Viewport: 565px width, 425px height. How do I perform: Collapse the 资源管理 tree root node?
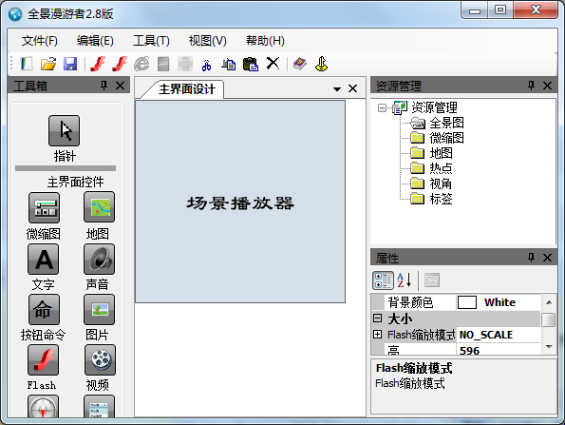(382, 107)
